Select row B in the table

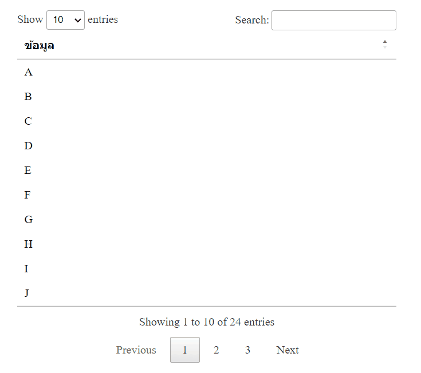(x=28, y=97)
